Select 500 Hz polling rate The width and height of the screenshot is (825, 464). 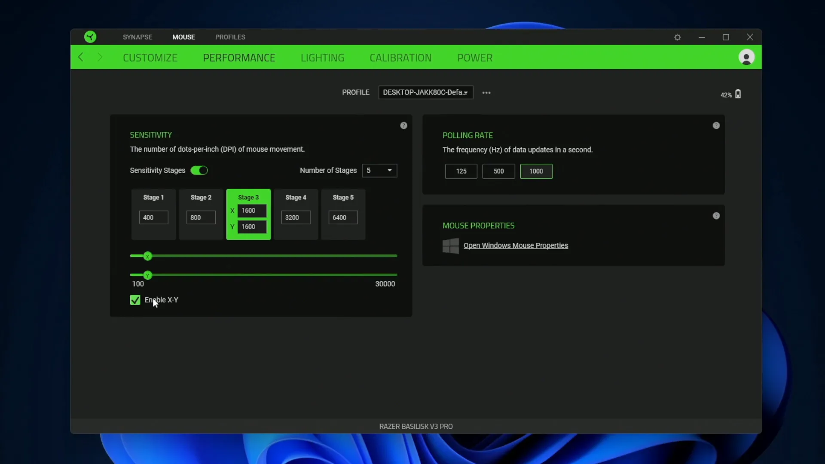click(x=498, y=171)
